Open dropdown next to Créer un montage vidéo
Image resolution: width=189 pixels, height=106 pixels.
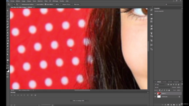pyautogui.click(x=88, y=101)
